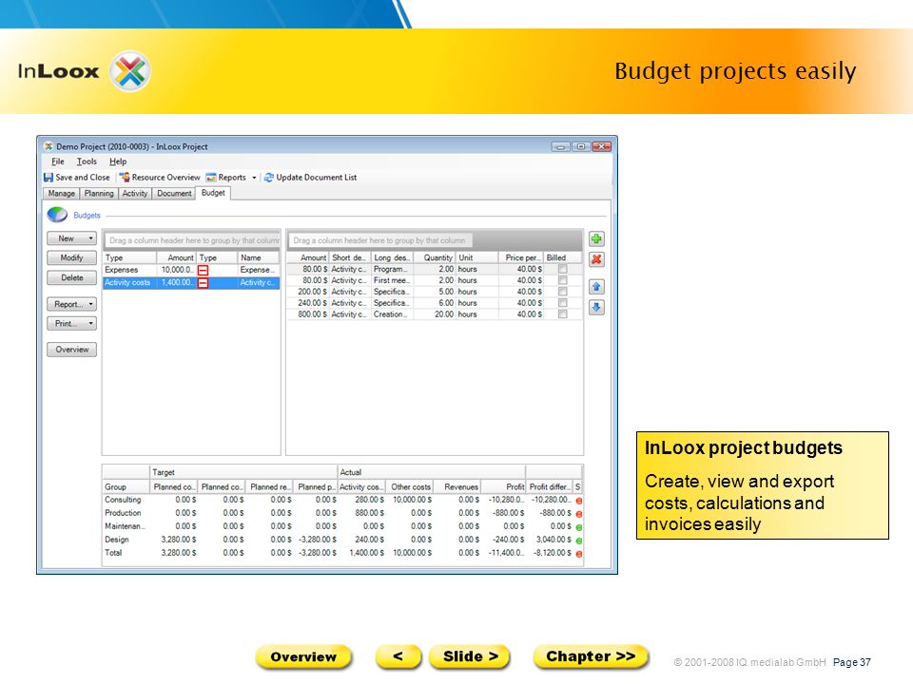This screenshot has width=913, height=684.
Task: Click the Overview button in Budgets panel
Action: click(x=71, y=350)
